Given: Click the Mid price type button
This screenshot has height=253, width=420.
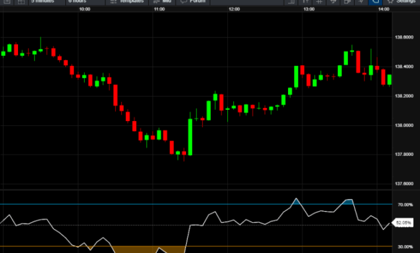Looking at the screenshot, I should coord(162,1).
